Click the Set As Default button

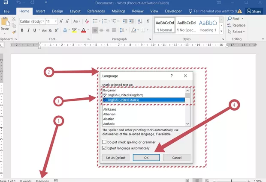[x=116, y=158]
